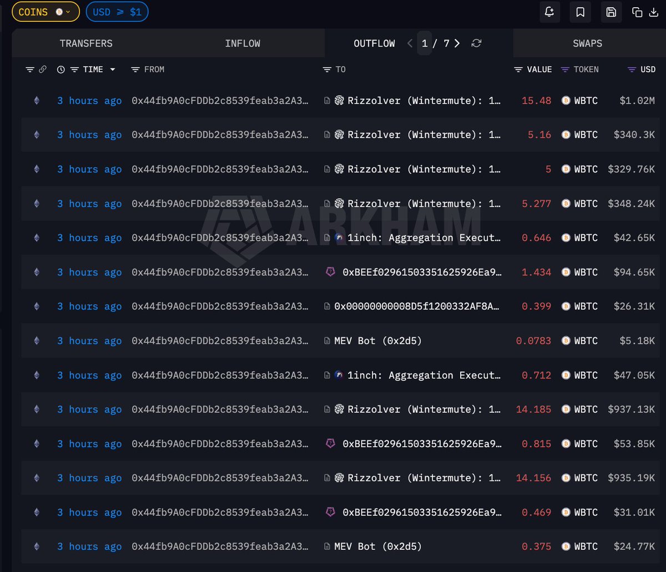Click Rizzolver (Wintermute) in $1.02M row

[424, 100]
